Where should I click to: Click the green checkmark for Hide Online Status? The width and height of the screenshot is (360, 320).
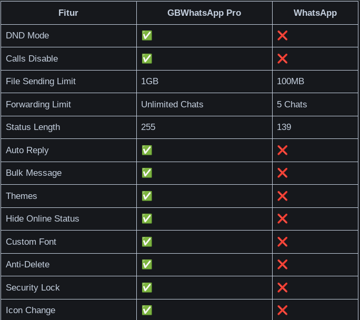click(147, 219)
